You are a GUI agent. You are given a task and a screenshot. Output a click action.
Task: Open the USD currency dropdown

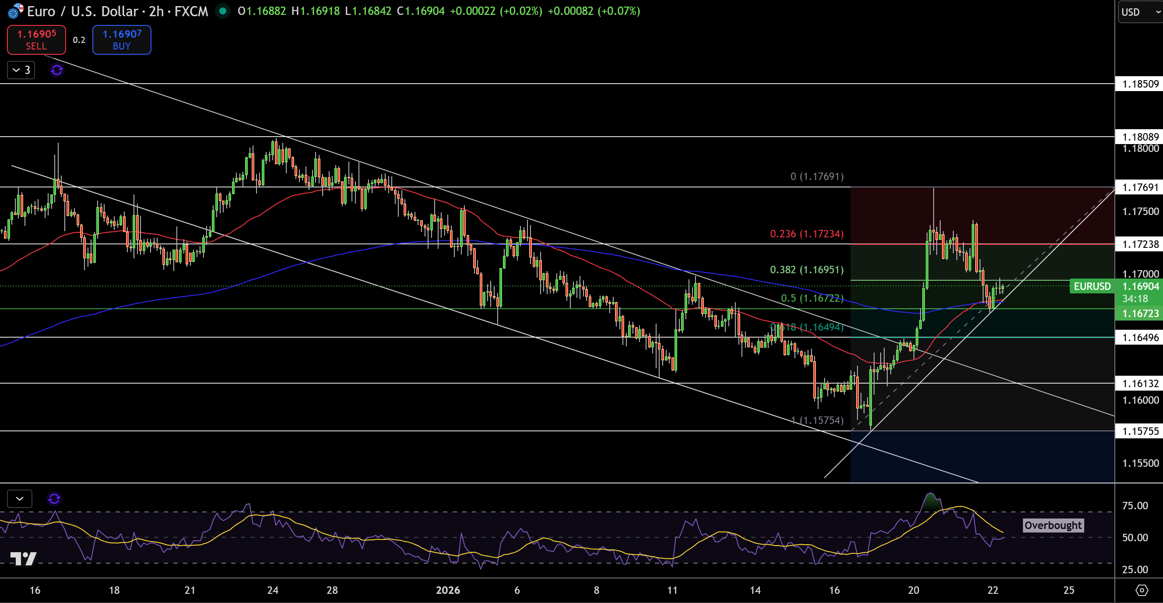1140,12
